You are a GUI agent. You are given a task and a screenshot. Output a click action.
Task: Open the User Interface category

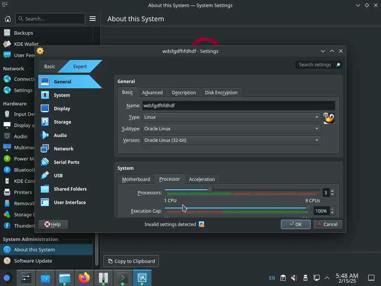coord(70,202)
